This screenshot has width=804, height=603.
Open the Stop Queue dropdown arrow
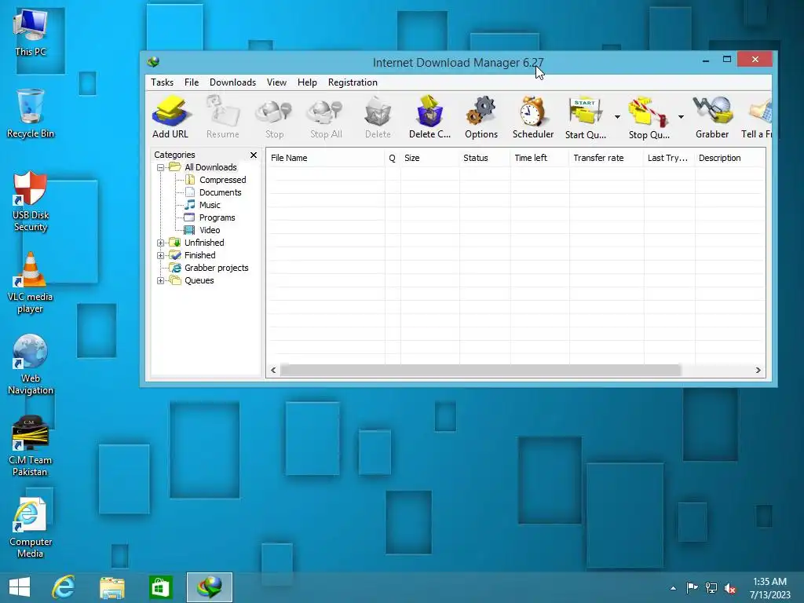[x=681, y=117]
